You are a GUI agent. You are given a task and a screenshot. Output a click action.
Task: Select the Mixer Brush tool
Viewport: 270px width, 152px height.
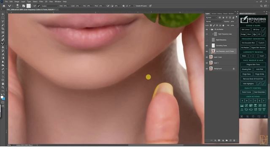pyautogui.click(x=3, y=43)
